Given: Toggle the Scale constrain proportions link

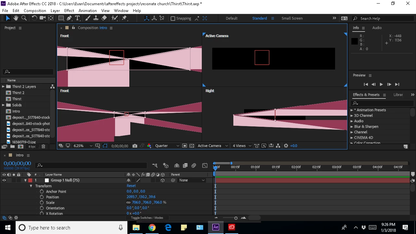Looking at the screenshot, I should pos(128,202).
